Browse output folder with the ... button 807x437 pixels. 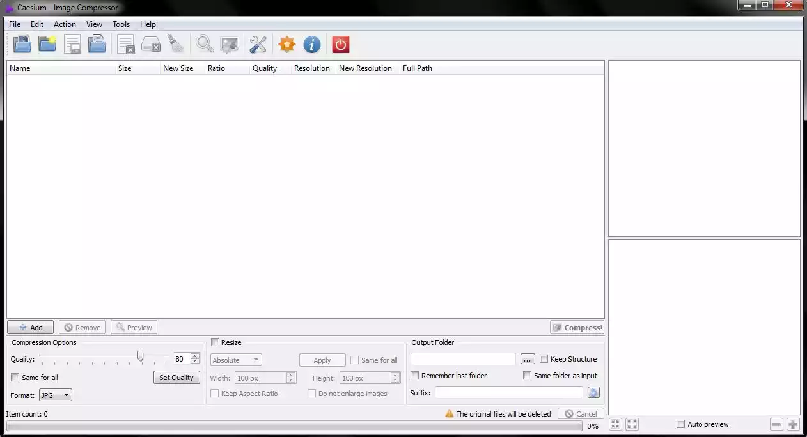click(x=528, y=360)
